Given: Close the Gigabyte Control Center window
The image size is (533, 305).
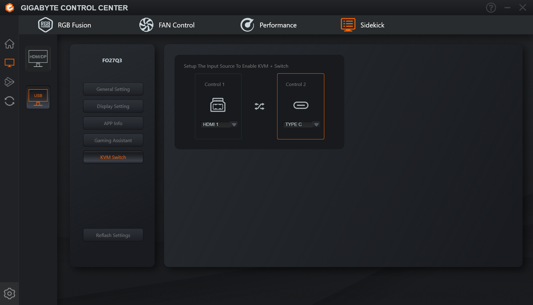Looking at the screenshot, I should 523,8.
